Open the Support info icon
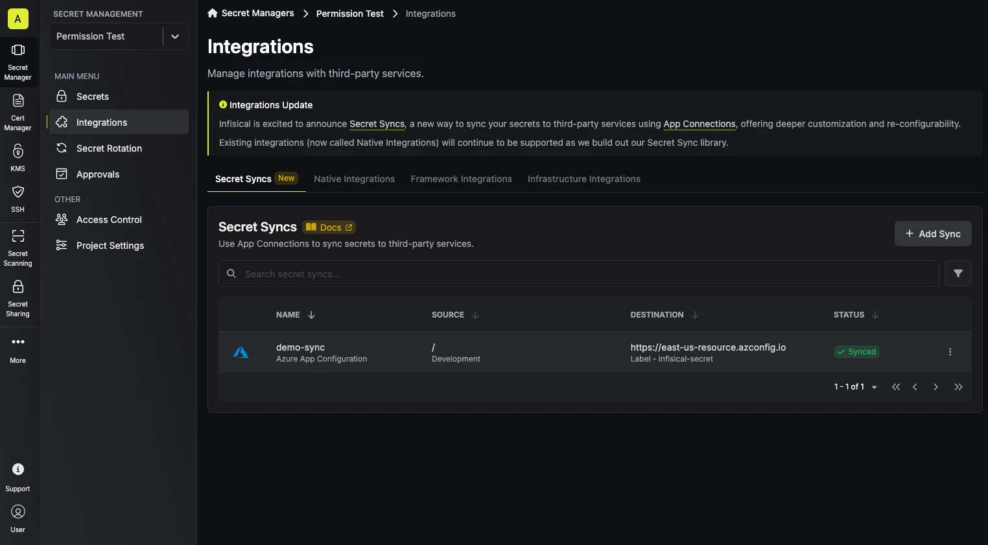Image resolution: width=988 pixels, height=545 pixels. pyautogui.click(x=18, y=469)
